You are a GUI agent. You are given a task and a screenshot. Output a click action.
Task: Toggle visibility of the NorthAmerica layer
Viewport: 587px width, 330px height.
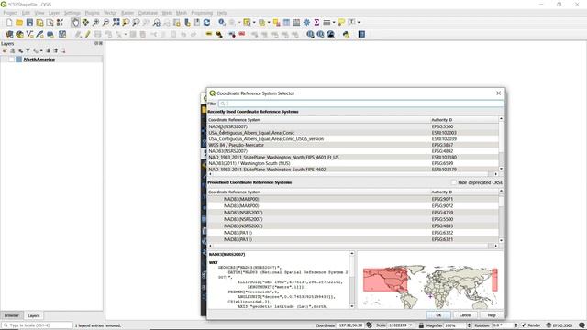click(x=11, y=60)
